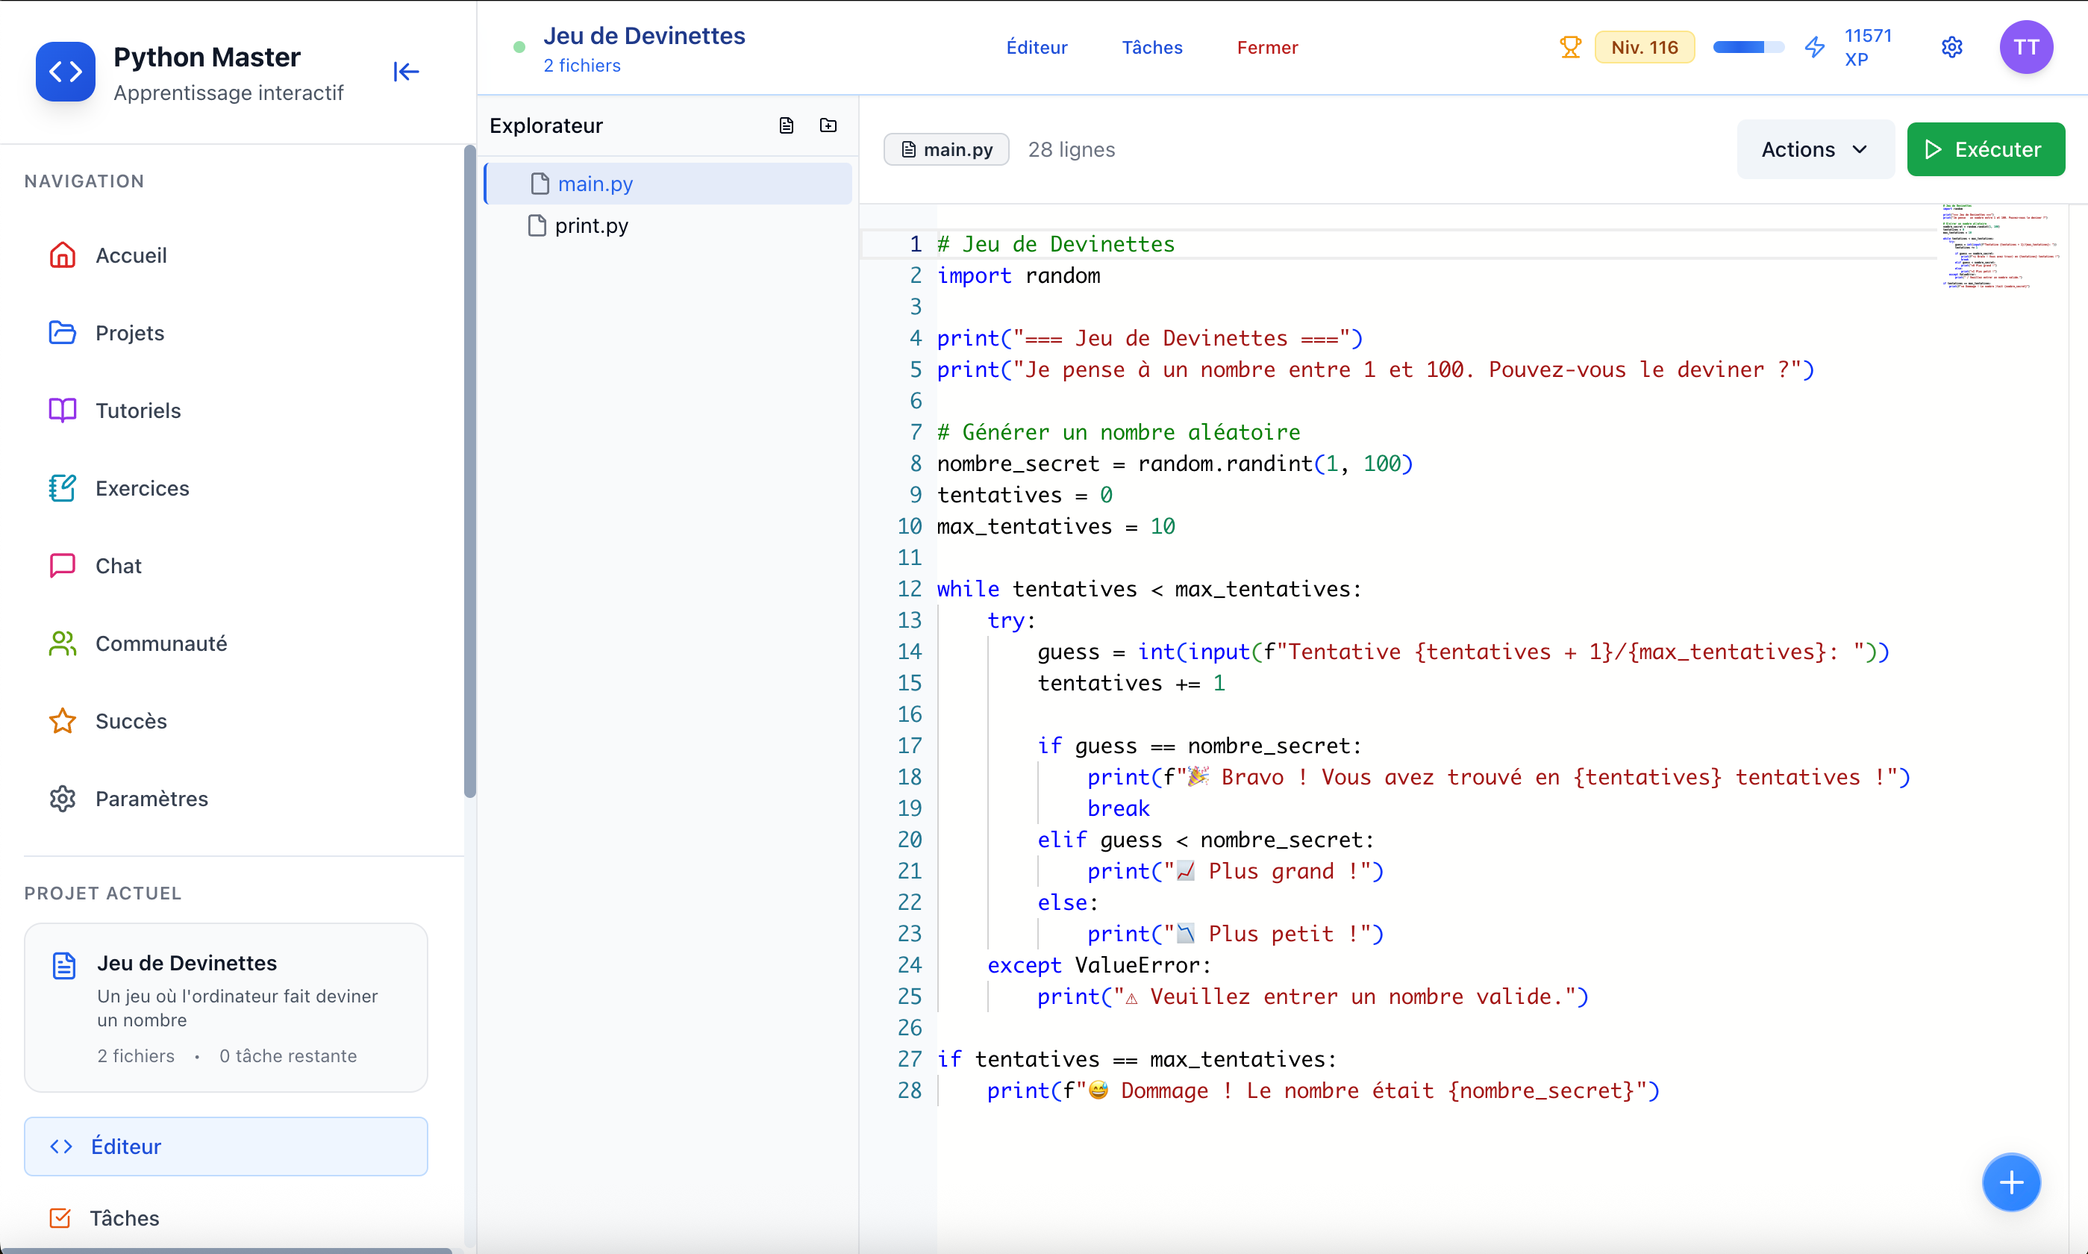Run code with Exécuter button
This screenshot has height=1254, width=2088.
(1986, 149)
